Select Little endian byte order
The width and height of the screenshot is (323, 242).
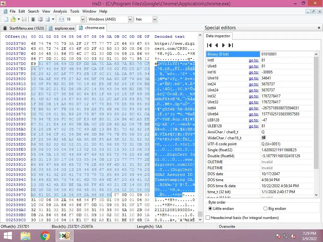pos(221,209)
